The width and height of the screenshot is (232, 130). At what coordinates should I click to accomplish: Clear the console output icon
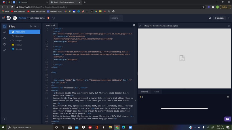[228, 97]
